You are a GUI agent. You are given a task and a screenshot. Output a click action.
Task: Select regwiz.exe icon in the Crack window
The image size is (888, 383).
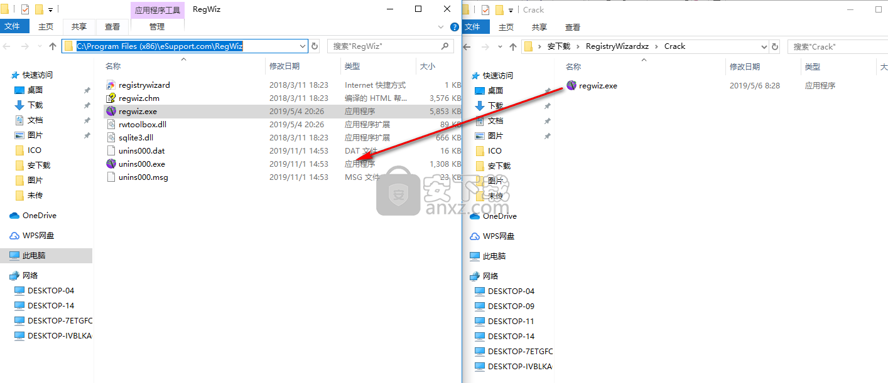tap(571, 85)
